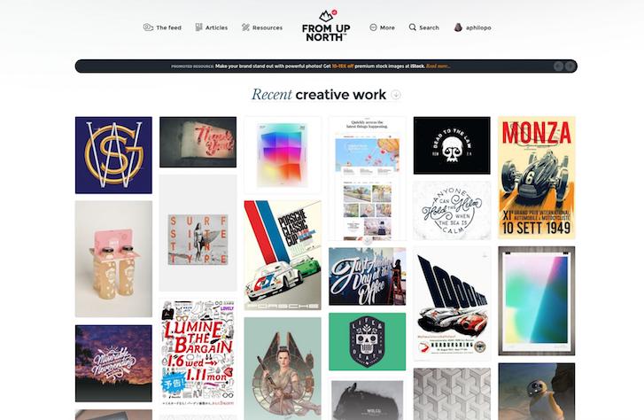
Task: Click the Search magnifier icon
Action: 413,27
